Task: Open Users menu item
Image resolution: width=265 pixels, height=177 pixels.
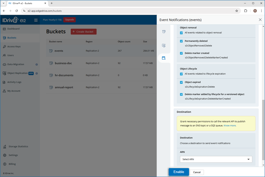Action: [11, 55]
